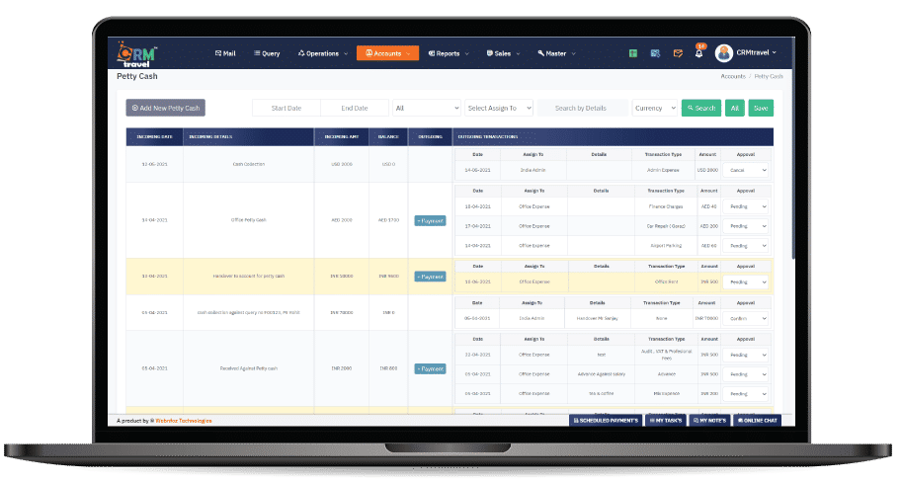This screenshot has width=901, height=482.
Task: Select the AED 1700 balance cell
Action: coord(388,220)
